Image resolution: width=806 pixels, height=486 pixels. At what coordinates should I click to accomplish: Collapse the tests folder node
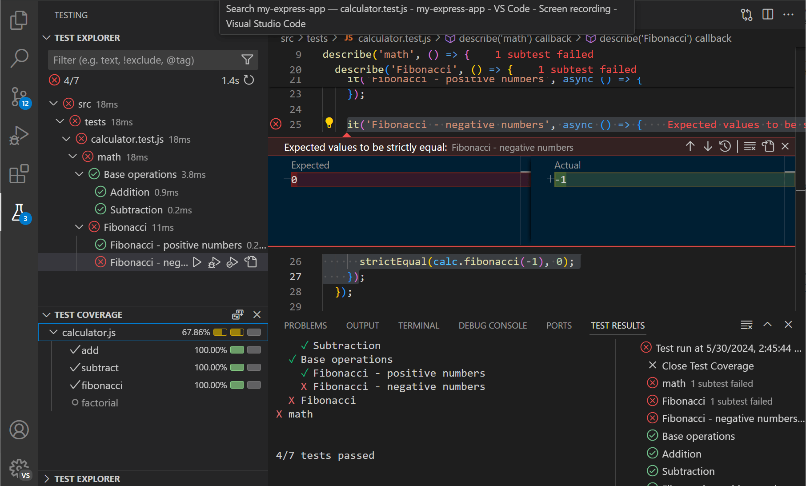pos(60,121)
